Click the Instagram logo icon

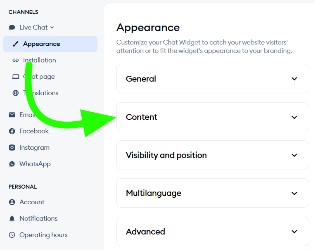tap(12, 148)
